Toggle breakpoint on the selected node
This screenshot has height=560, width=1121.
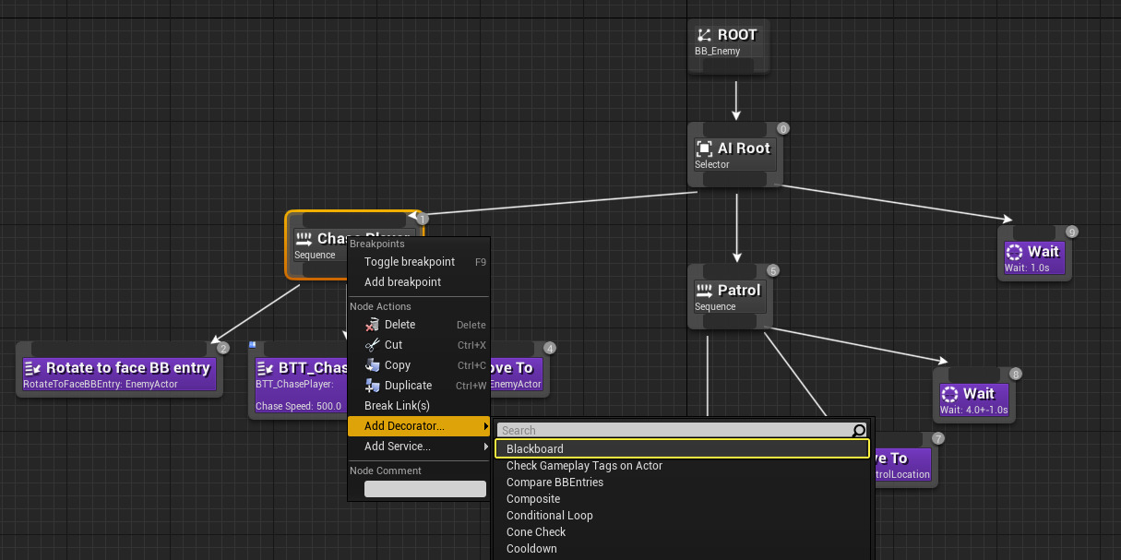(409, 262)
